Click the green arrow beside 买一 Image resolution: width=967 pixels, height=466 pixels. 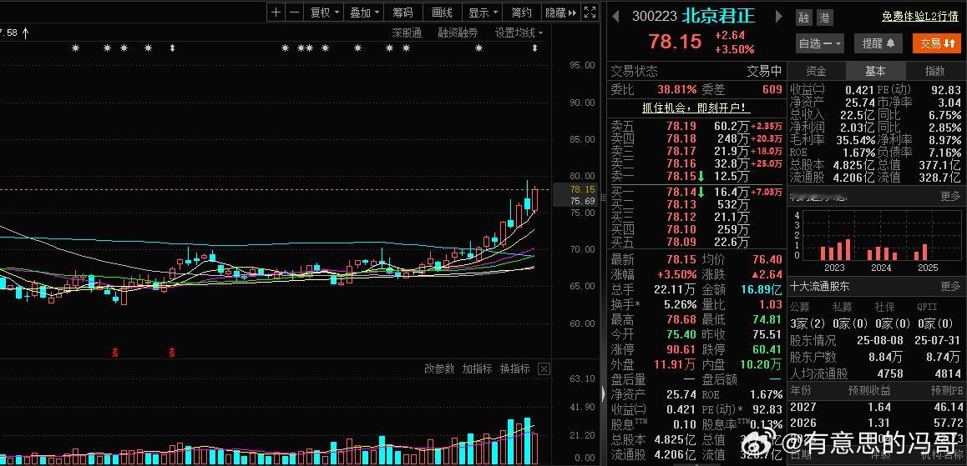(x=701, y=193)
